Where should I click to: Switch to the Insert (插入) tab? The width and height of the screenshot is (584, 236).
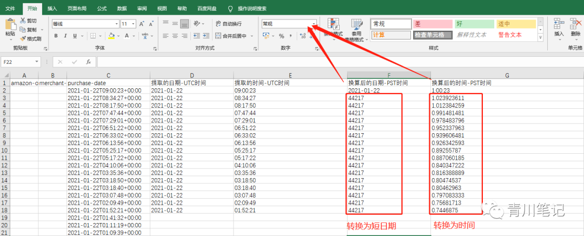pos(52,8)
